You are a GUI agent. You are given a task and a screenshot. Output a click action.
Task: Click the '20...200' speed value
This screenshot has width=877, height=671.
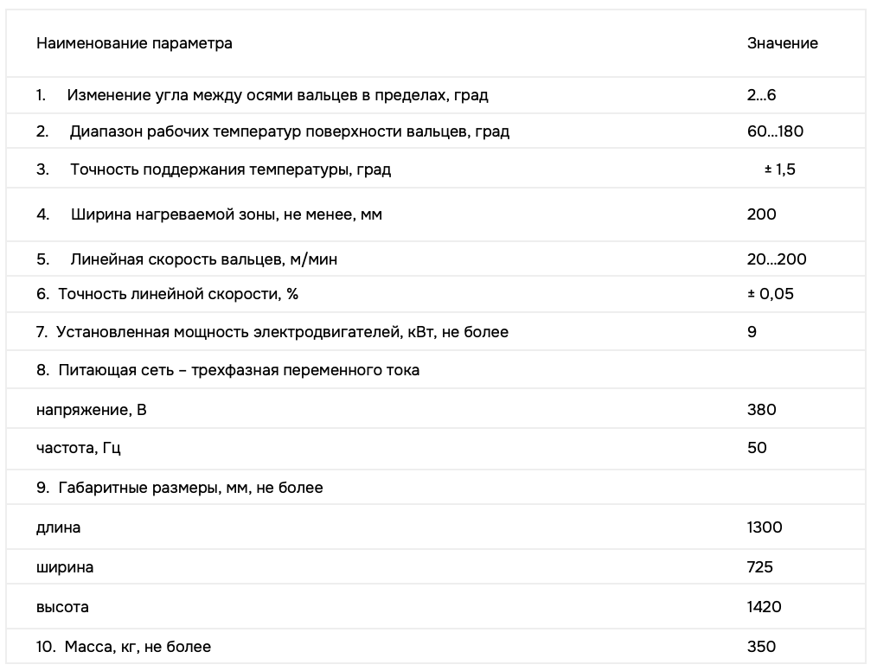tap(777, 259)
